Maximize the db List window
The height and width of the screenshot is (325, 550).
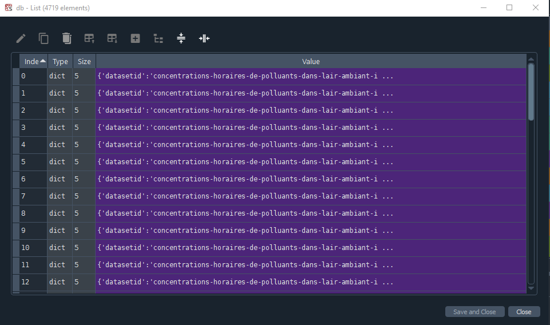509,7
